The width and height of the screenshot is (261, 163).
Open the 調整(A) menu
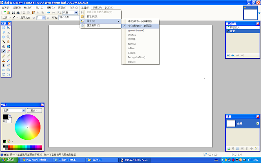click(62, 8)
